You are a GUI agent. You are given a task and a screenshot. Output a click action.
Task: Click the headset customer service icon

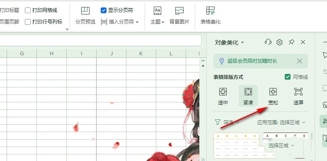(x=268, y=43)
